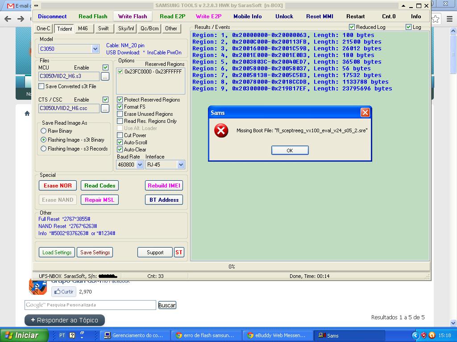Click the Read Codes button

100,186
